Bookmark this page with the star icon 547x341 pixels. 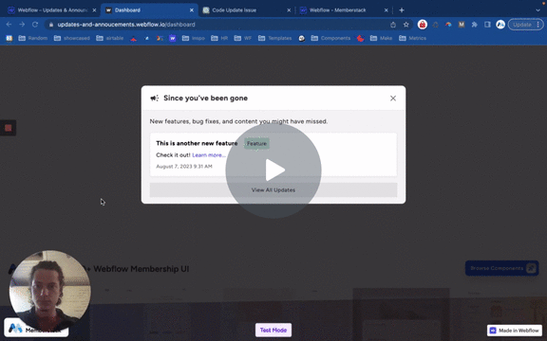point(406,25)
